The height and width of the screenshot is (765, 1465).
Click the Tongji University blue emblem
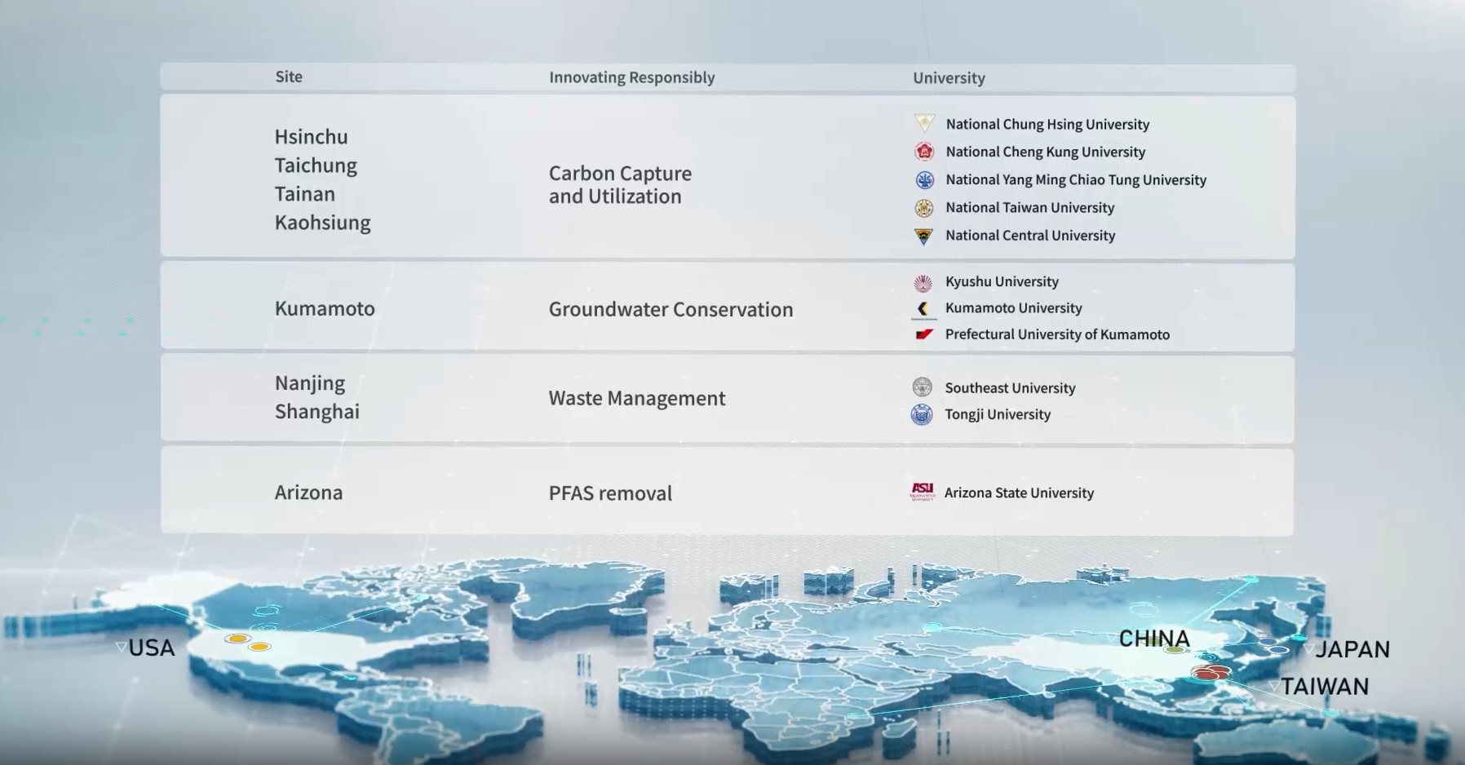922,414
